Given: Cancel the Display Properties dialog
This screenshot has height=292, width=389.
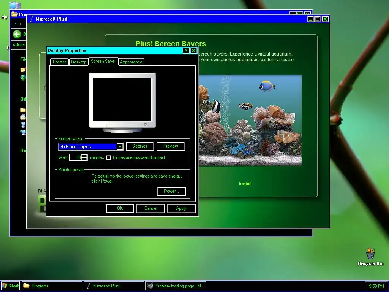Looking at the screenshot, I should pos(150,208).
